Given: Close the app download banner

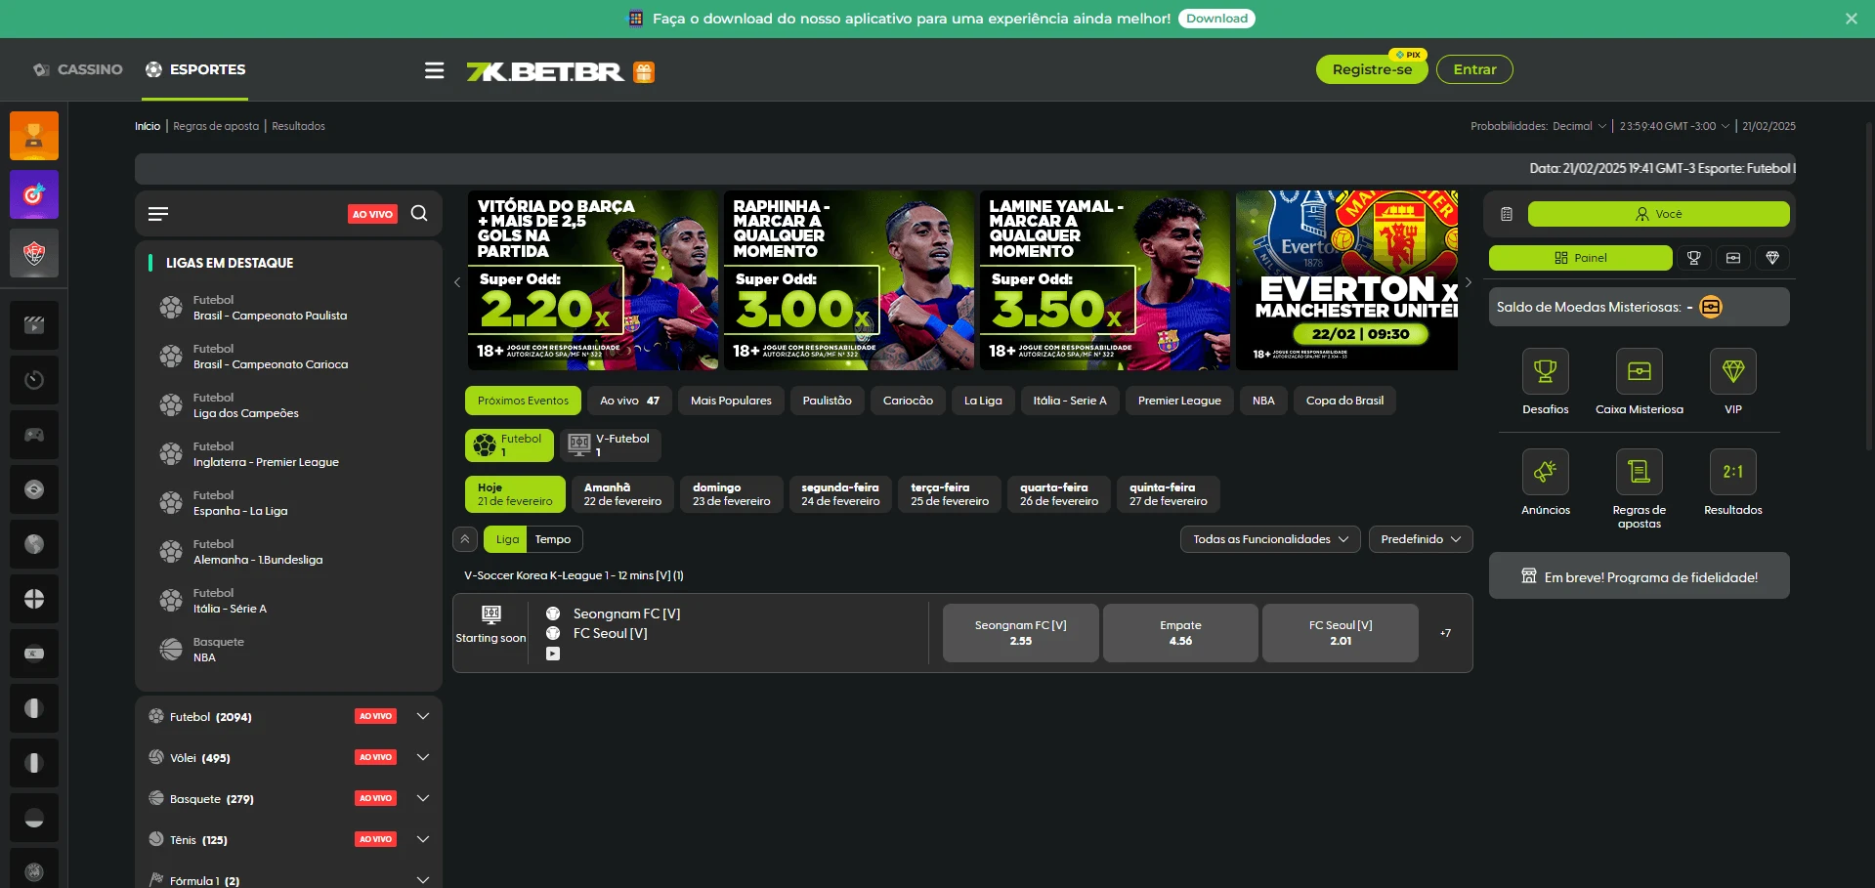Looking at the screenshot, I should tap(1852, 19).
